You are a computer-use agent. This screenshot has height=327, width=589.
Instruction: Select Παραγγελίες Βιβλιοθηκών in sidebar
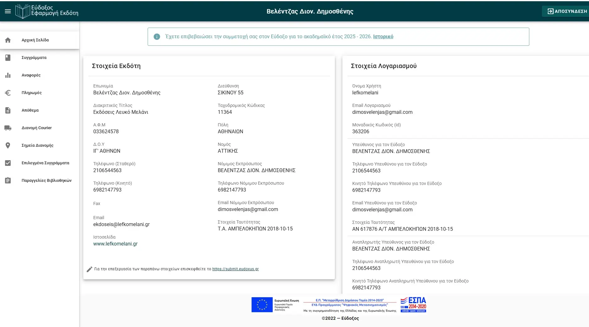click(x=40, y=181)
